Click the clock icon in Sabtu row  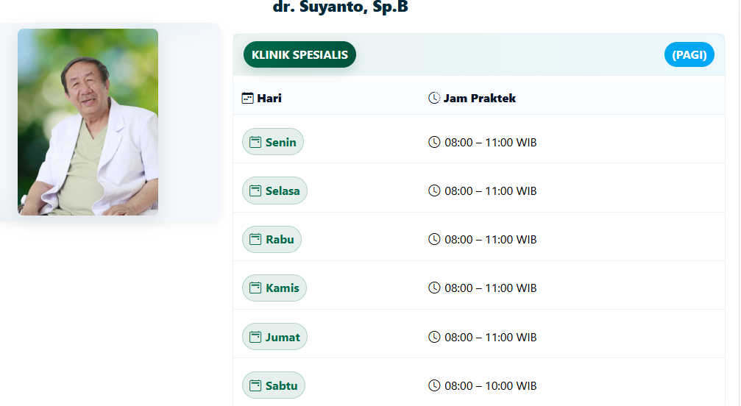pyautogui.click(x=434, y=385)
